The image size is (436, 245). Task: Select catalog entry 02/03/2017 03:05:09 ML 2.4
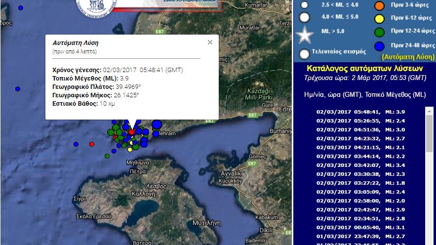click(x=360, y=192)
